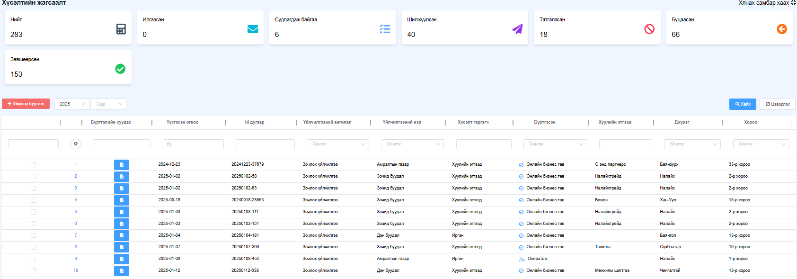The width and height of the screenshot is (797, 279).
Task: Click the Id дугаар filter input field
Action: (x=265, y=144)
